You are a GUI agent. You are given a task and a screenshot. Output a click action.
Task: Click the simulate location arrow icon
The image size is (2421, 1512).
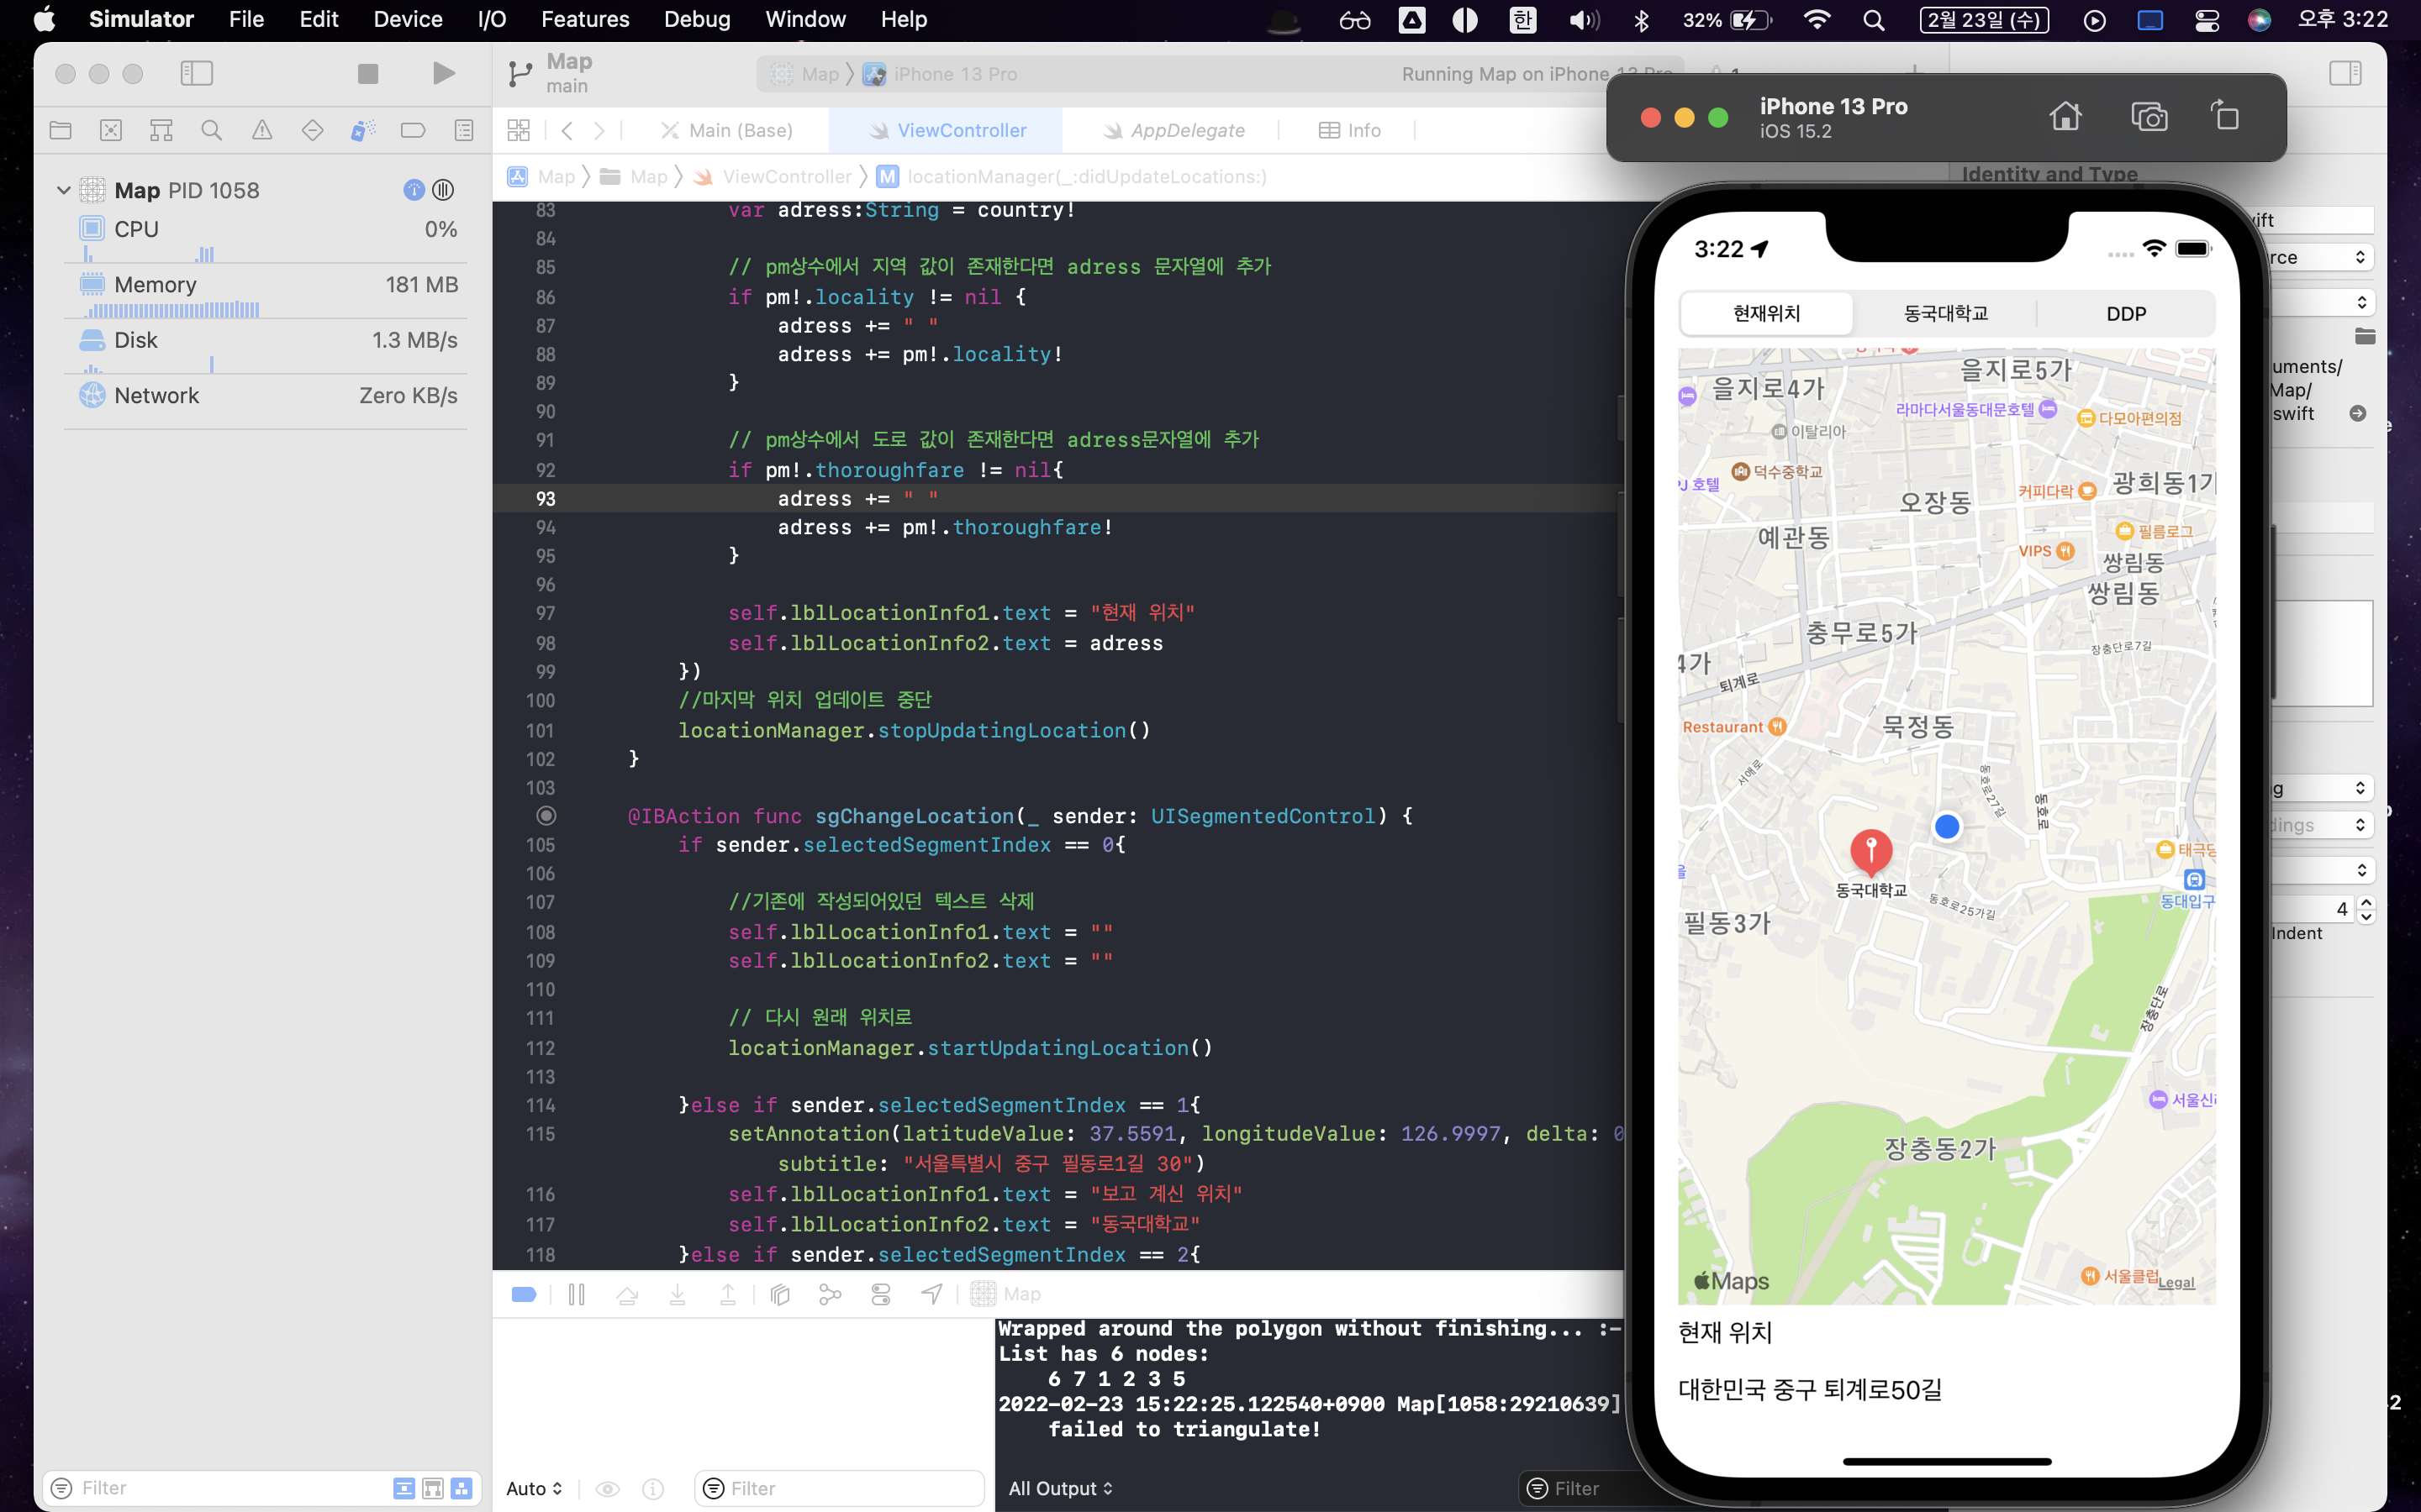[931, 1294]
